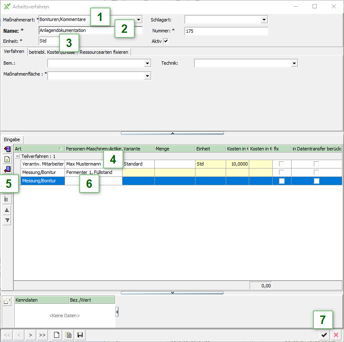Image resolution: width=344 pixels, height=342 pixels.
Task: Click the red X cancel icon
Action: [x=336, y=335]
